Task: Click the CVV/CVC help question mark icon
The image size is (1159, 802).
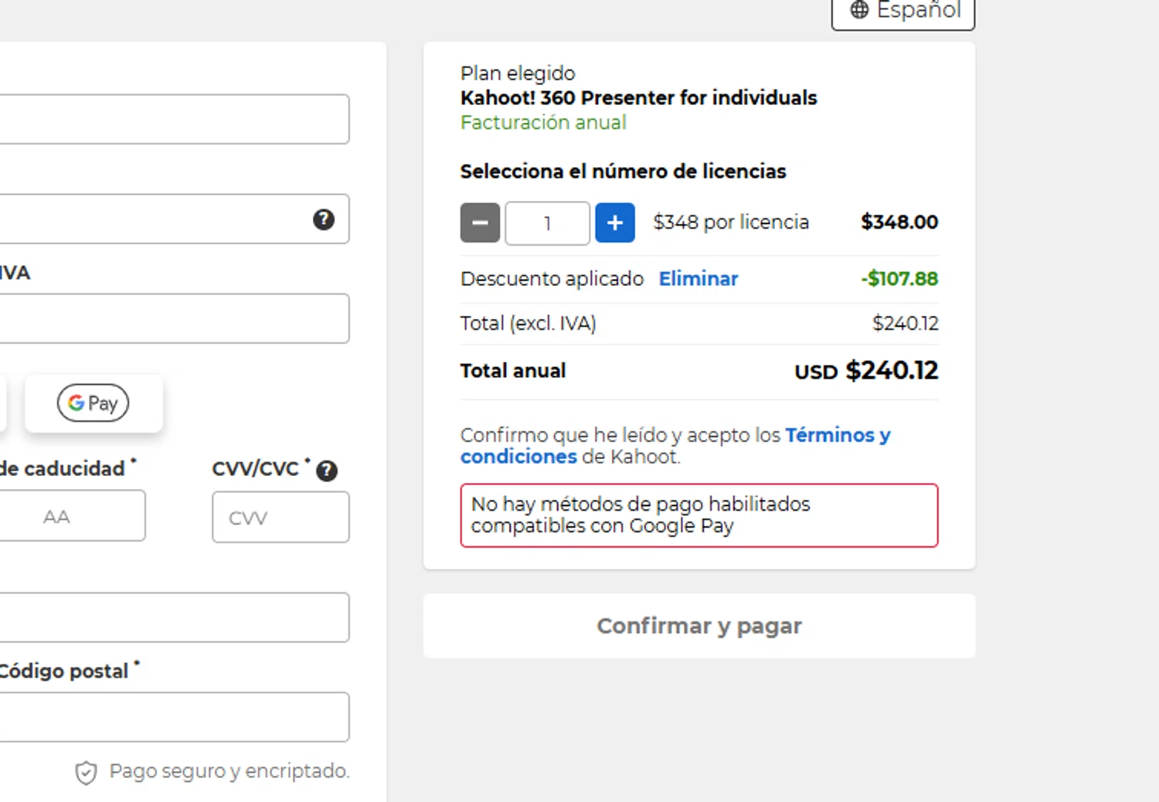Action: point(327,471)
